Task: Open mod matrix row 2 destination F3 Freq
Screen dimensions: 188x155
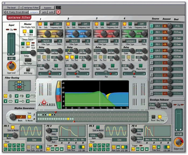Action: (178, 32)
